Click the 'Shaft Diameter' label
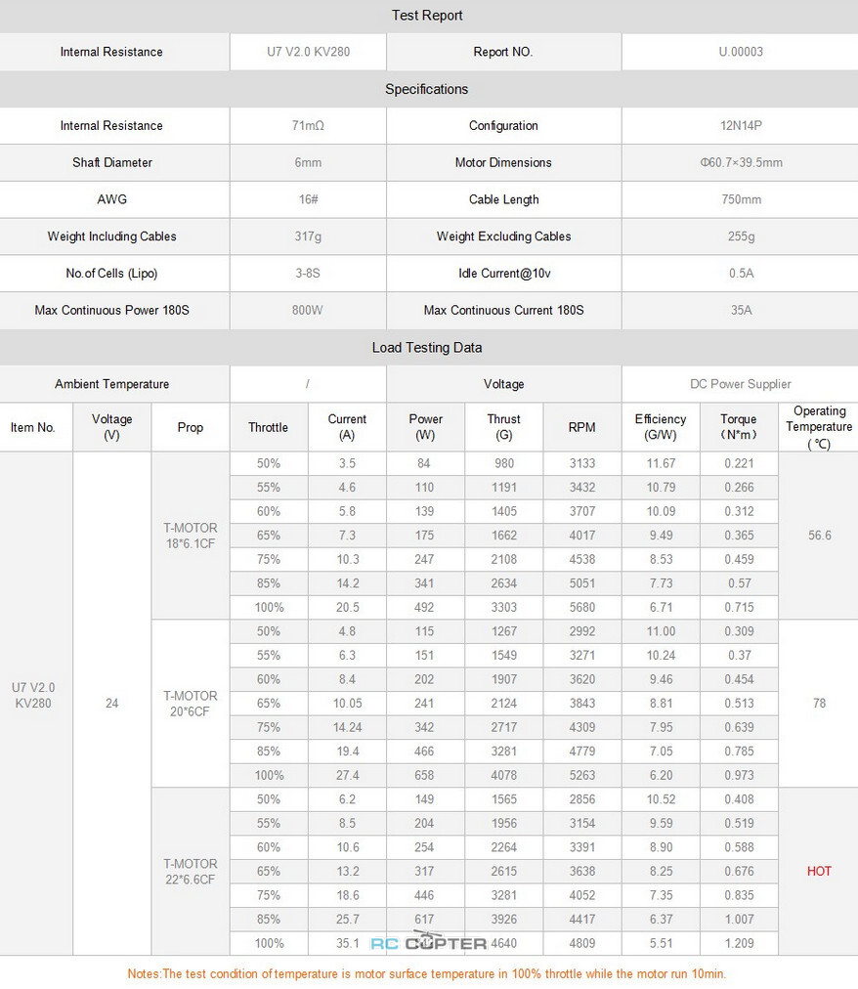 [112, 162]
